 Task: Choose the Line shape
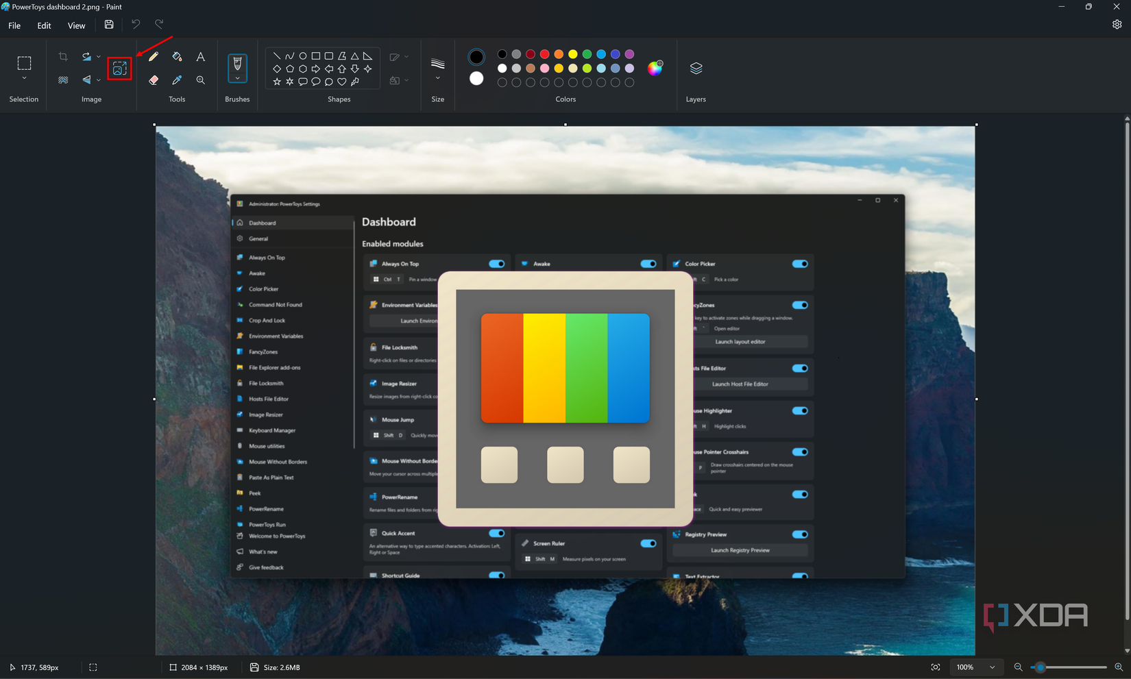pyautogui.click(x=276, y=56)
